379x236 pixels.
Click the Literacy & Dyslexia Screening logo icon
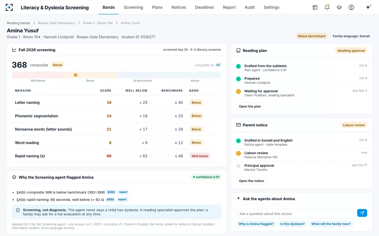click(x=9, y=7)
